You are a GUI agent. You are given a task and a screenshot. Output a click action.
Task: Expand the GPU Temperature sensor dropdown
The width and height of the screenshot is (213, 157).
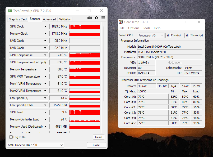[45, 55]
